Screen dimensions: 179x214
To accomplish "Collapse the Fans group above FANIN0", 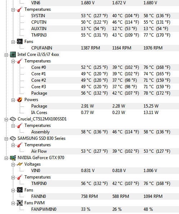I will tap(13, 191).
